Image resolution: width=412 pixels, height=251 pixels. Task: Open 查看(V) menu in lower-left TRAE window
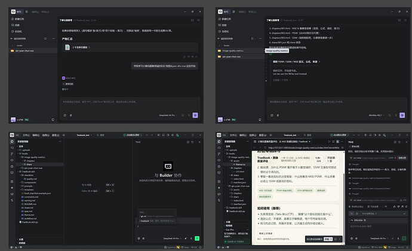click(x=56, y=135)
